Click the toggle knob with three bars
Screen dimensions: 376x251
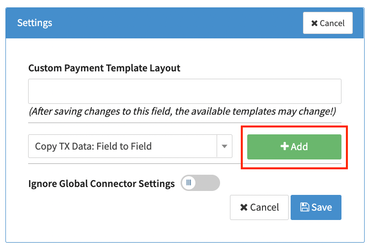click(188, 183)
